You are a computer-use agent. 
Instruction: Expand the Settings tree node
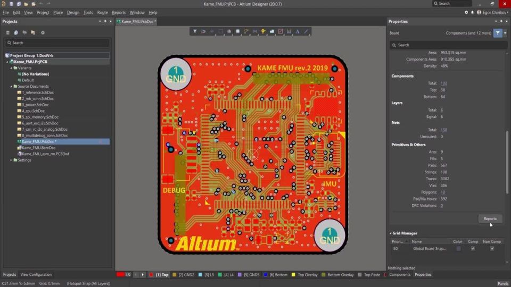[x=11, y=160]
